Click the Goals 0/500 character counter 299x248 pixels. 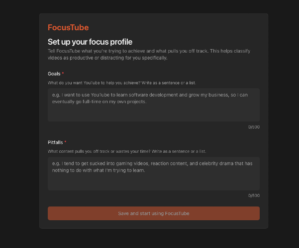coord(254,127)
